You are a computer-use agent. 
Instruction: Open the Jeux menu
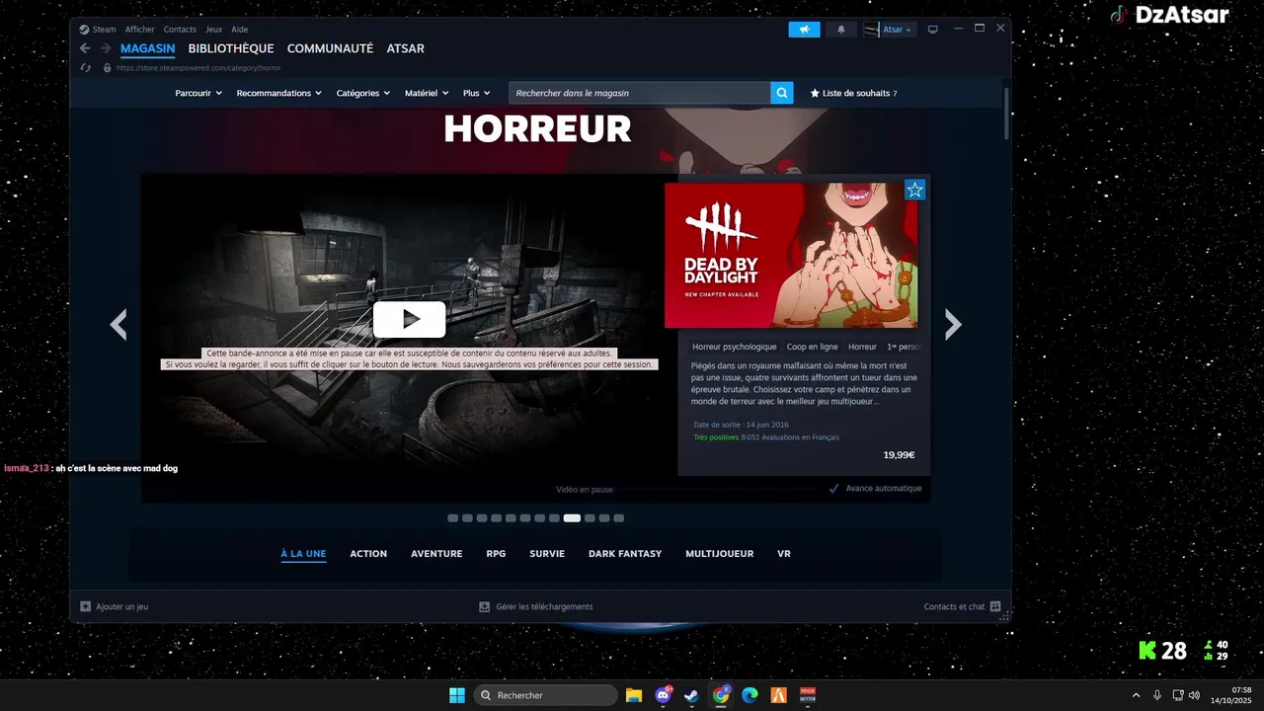point(214,30)
